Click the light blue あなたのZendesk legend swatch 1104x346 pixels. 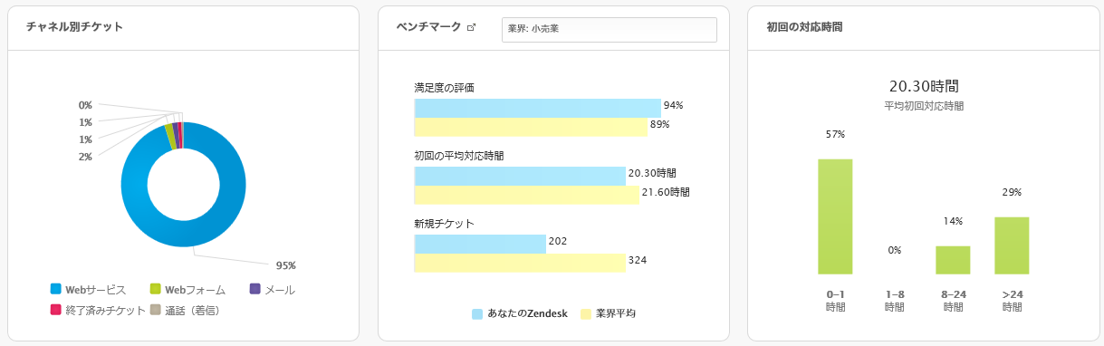tap(477, 313)
